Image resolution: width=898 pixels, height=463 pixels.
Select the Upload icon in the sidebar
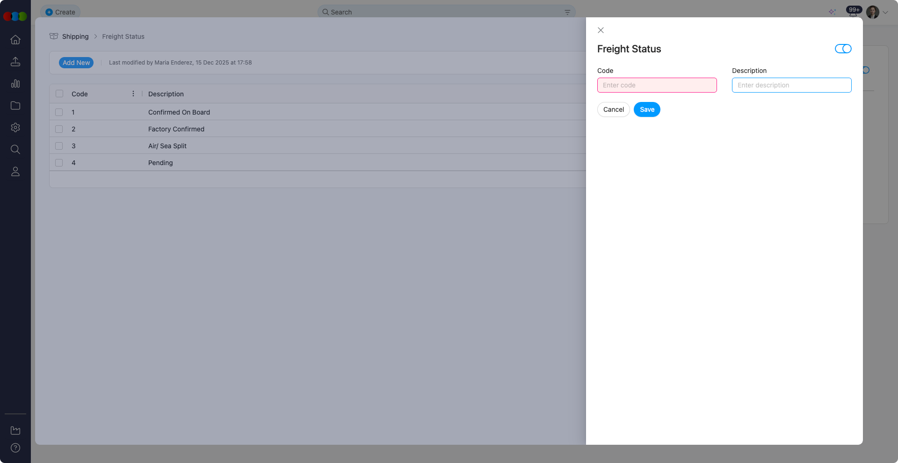(15, 61)
